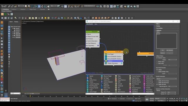Open the Populate ribbon tab
The image size is (188, 106).
tap(42, 9)
